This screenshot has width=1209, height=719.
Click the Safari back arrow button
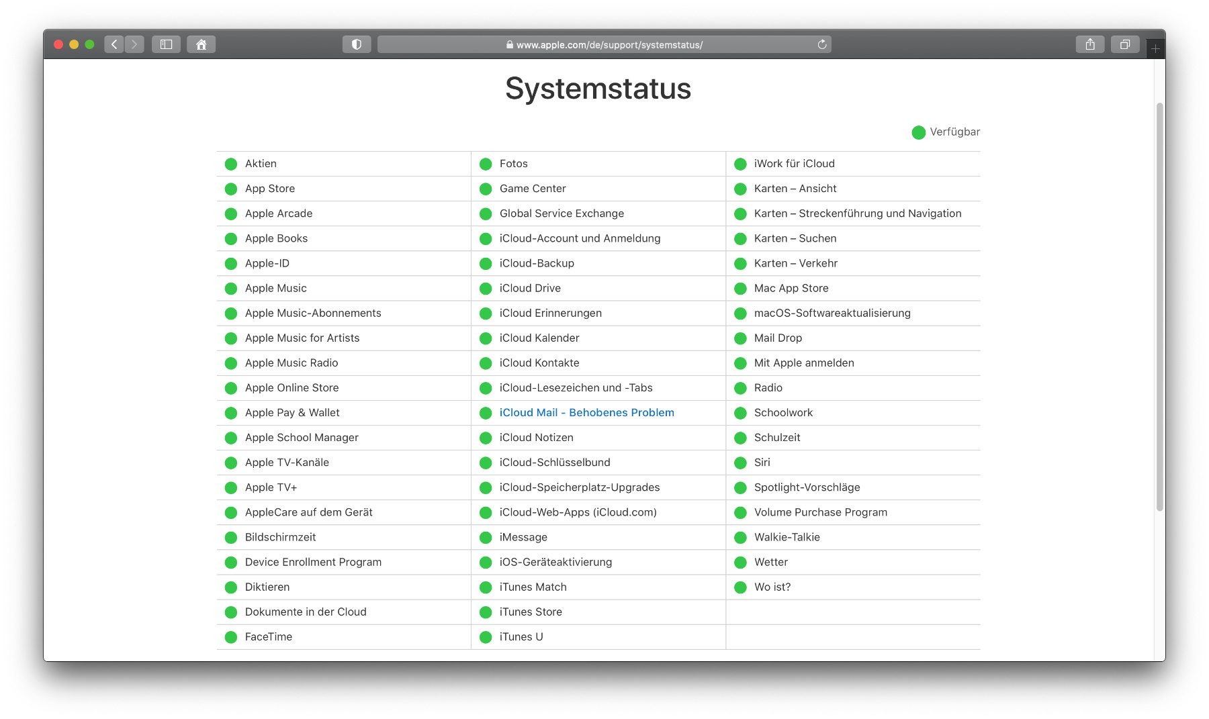coord(114,44)
